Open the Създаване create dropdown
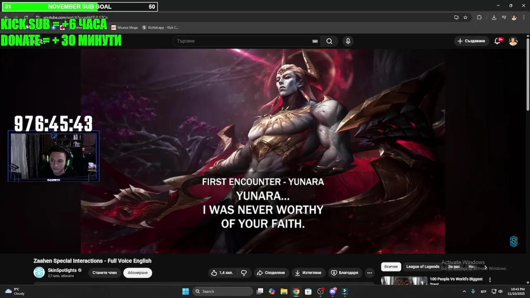The height and width of the screenshot is (298, 530). (471, 41)
